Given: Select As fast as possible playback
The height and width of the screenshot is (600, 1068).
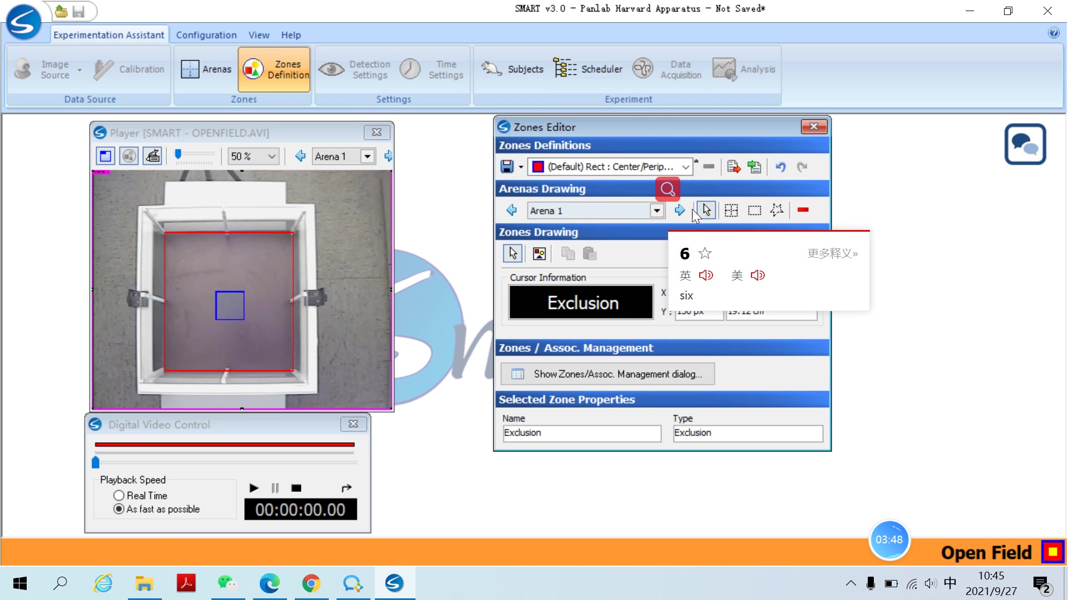Looking at the screenshot, I should tap(119, 509).
